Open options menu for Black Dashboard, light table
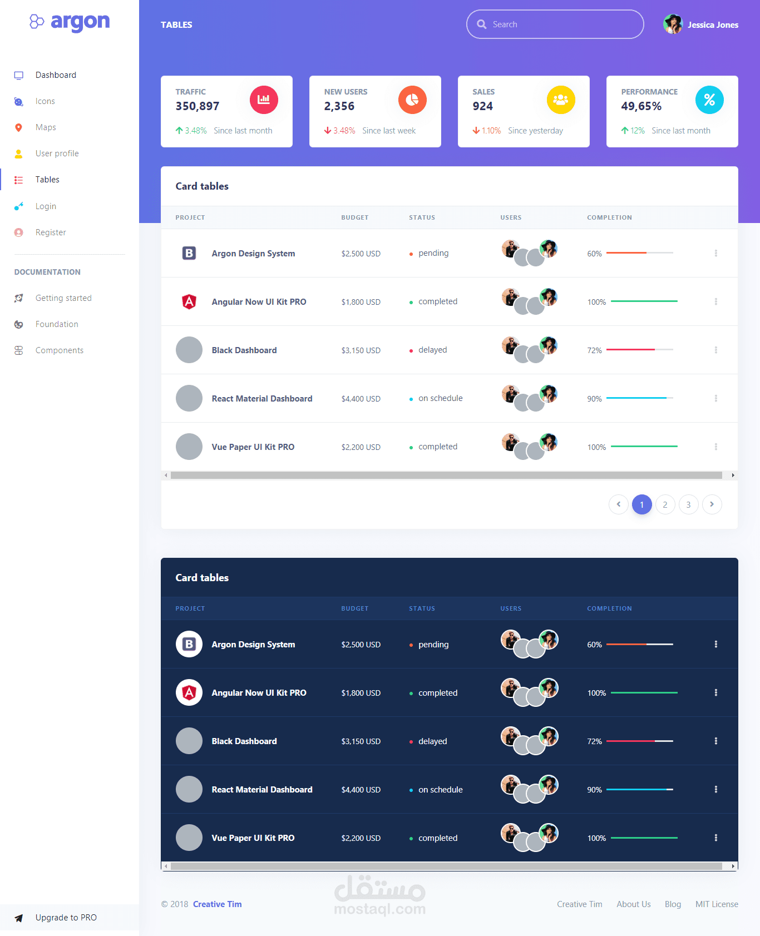Image resolution: width=760 pixels, height=936 pixels. click(x=716, y=350)
